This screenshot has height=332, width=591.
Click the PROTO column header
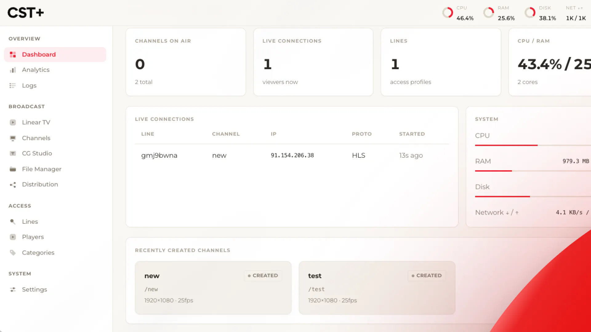point(362,134)
